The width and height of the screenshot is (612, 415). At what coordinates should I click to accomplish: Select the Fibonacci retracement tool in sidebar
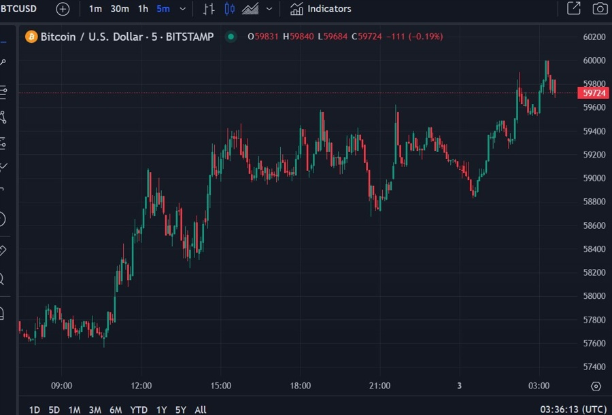(x=3, y=92)
